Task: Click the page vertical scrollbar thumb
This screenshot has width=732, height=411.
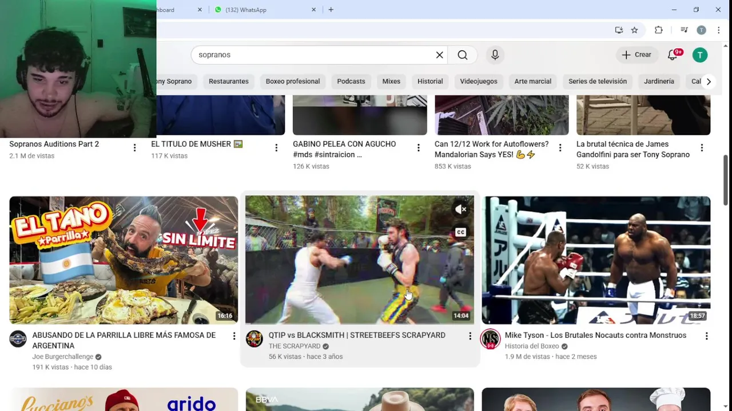Action: pos(727,180)
